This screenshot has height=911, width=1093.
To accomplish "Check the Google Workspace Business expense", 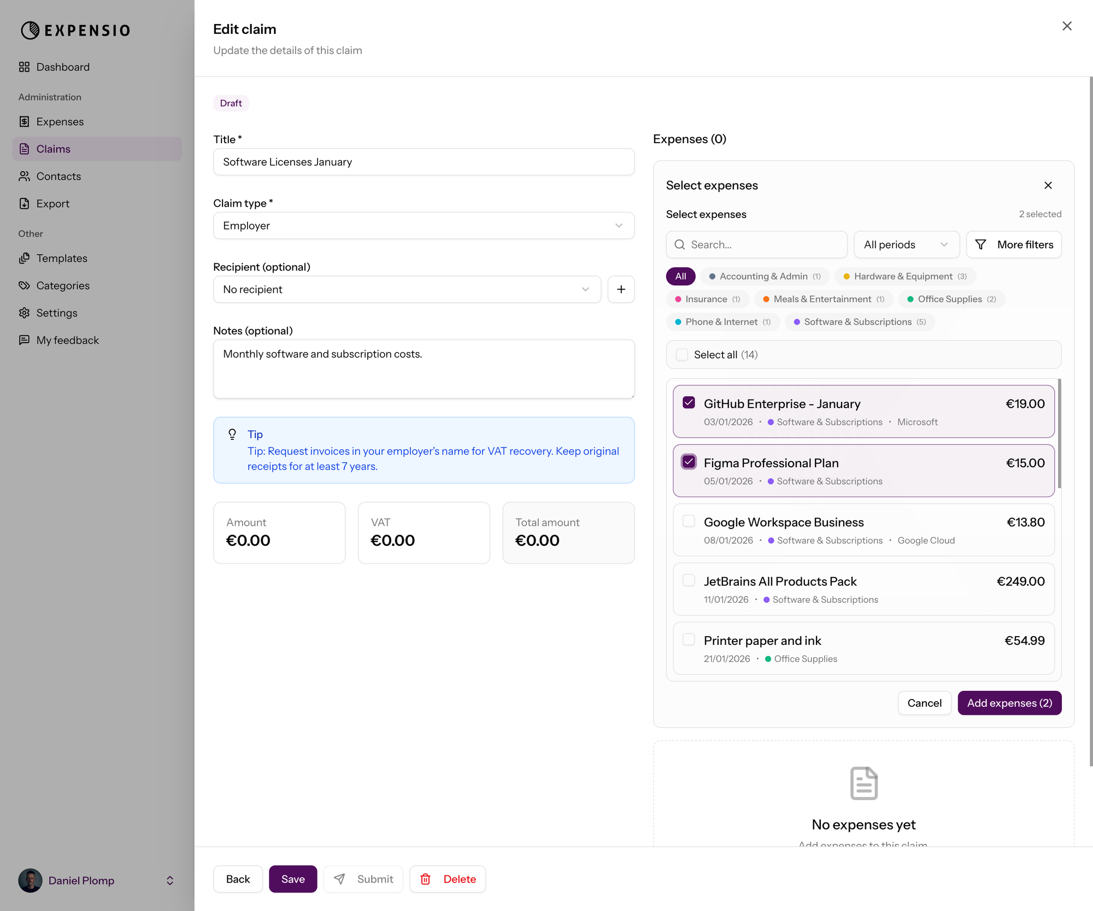I will (x=689, y=521).
